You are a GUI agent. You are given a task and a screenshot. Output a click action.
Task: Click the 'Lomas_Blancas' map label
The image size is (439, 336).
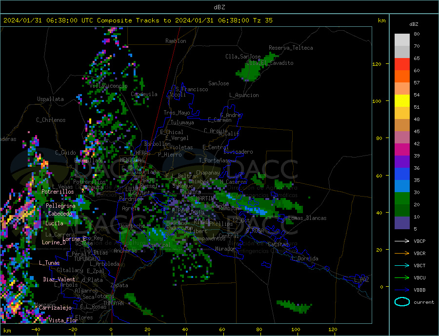(307, 218)
